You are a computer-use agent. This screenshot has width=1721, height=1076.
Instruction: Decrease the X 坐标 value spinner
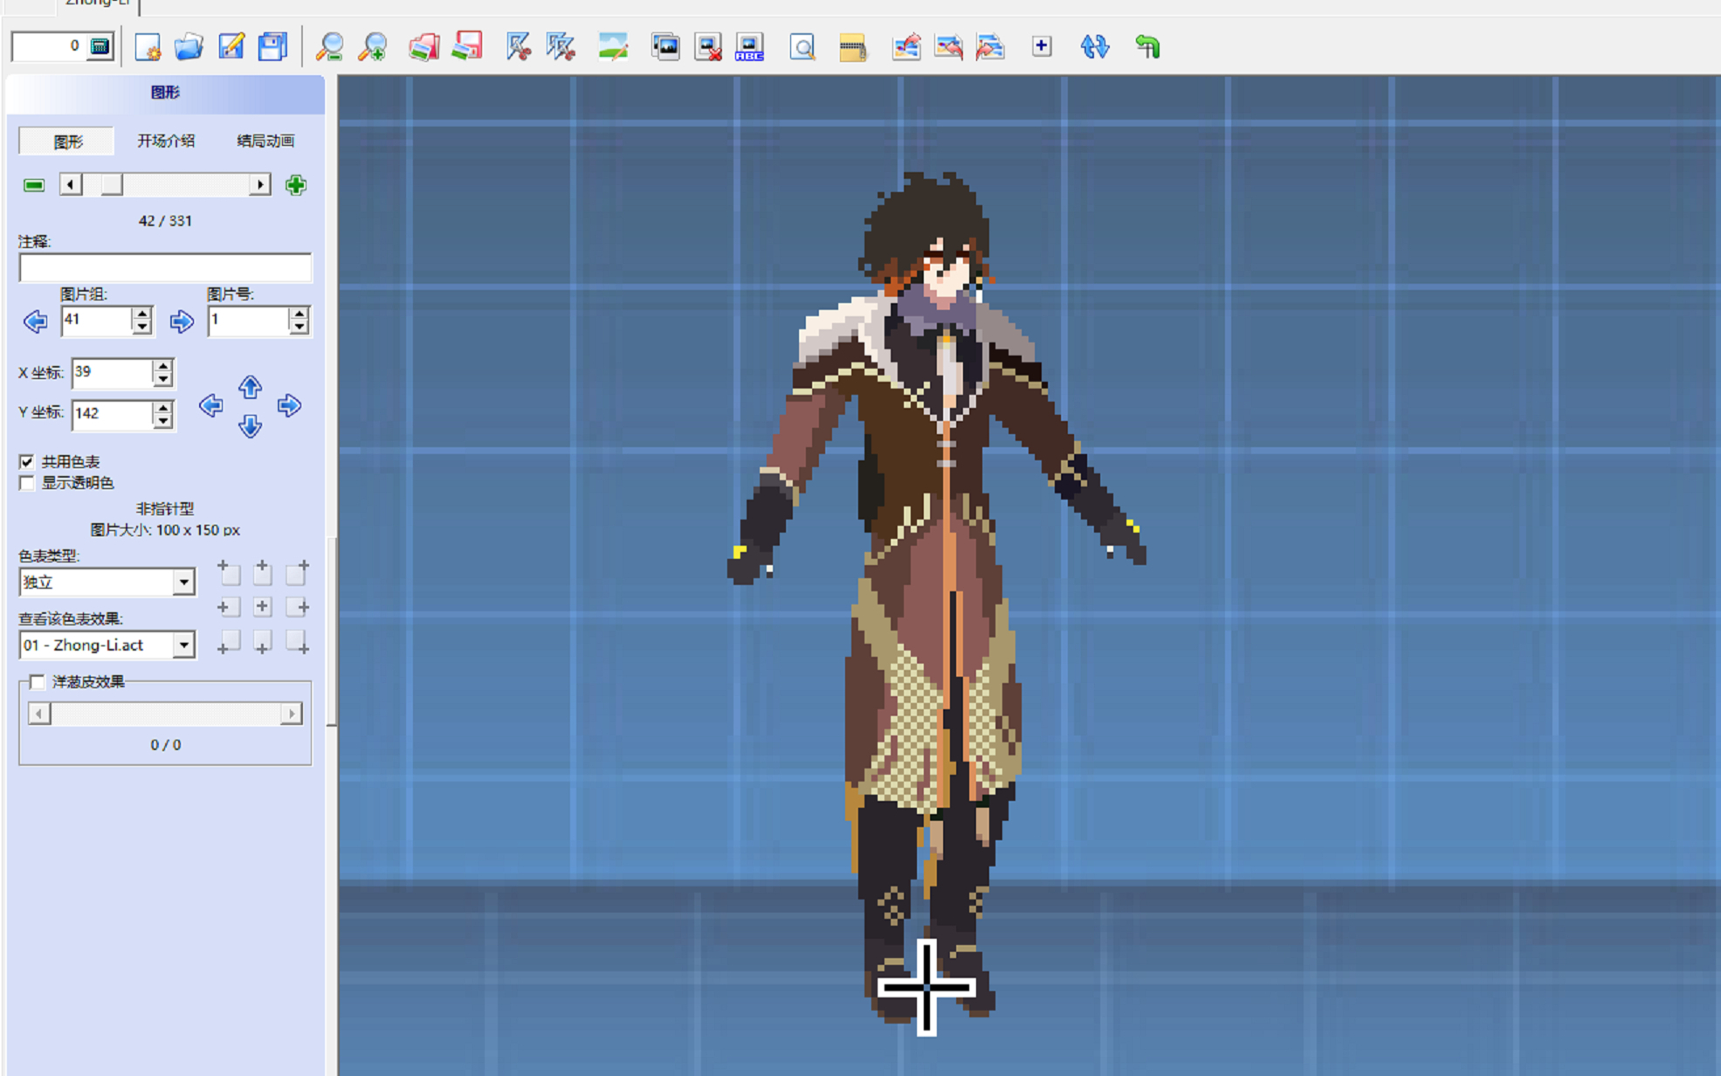coord(163,379)
